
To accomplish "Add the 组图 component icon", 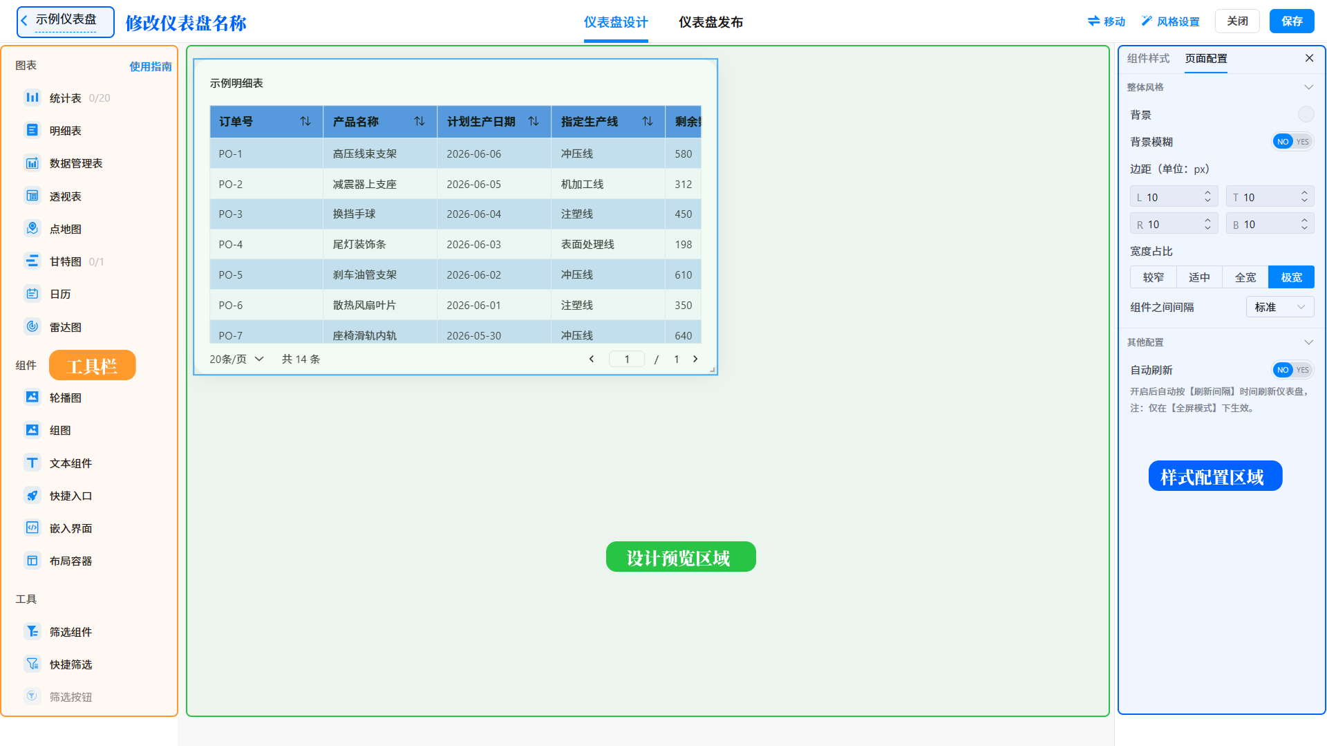I will tap(32, 430).
